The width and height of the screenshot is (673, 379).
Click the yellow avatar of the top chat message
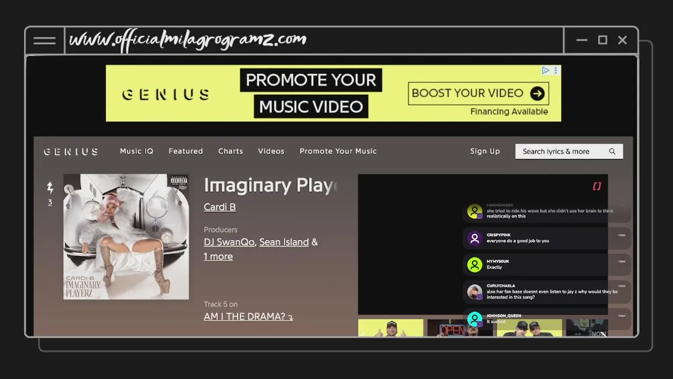(x=474, y=211)
